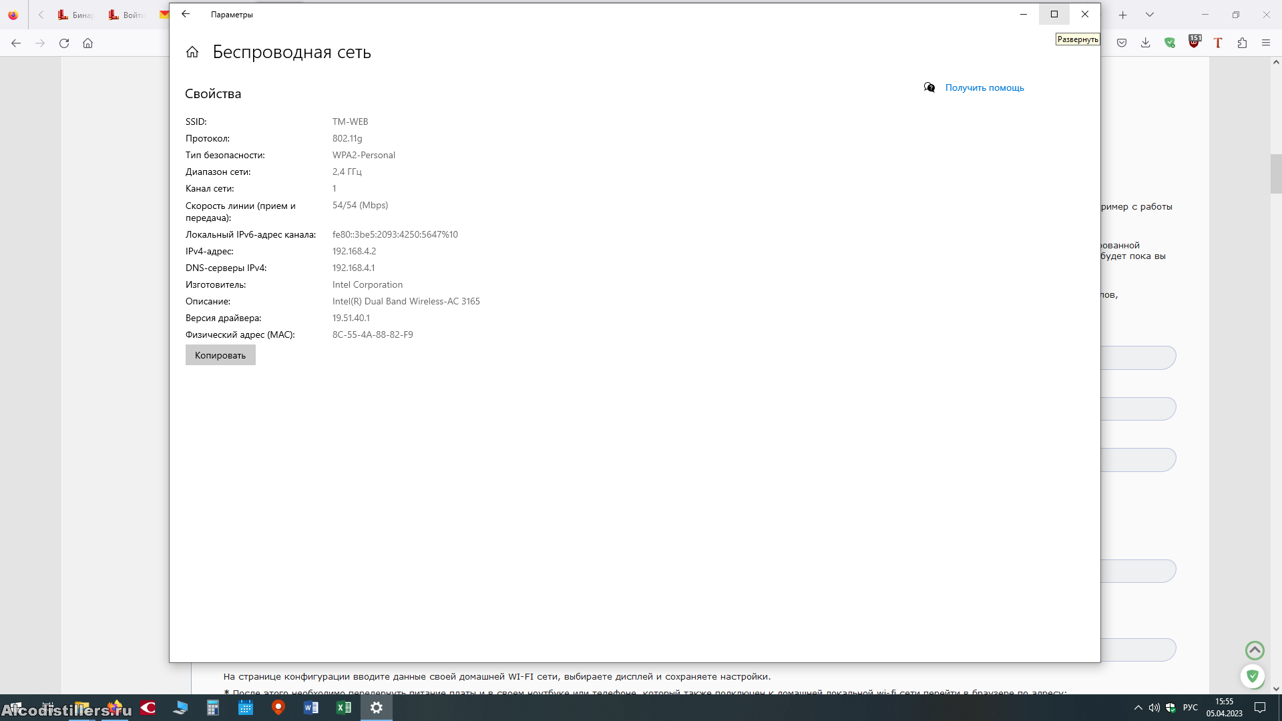1282x721 pixels.
Task: Show hidden system tray icons
Action: click(1138, 708)
